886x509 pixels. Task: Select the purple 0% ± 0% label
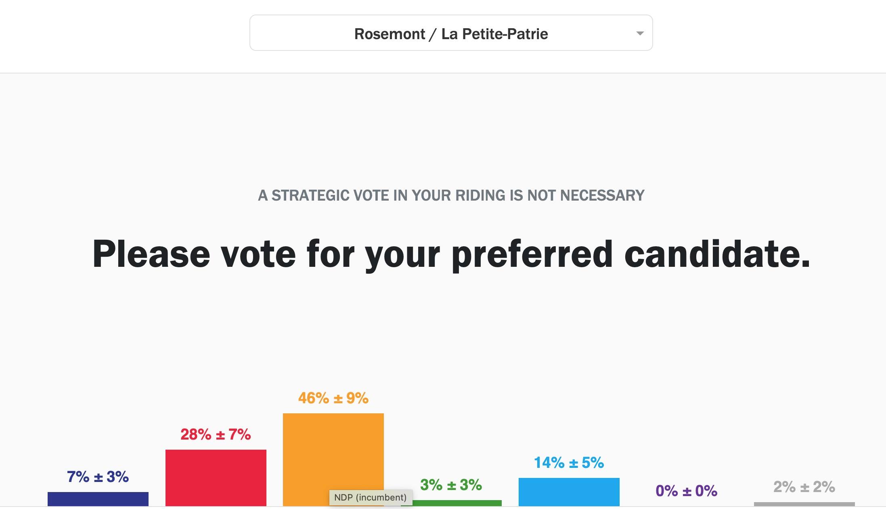[687, 491]
